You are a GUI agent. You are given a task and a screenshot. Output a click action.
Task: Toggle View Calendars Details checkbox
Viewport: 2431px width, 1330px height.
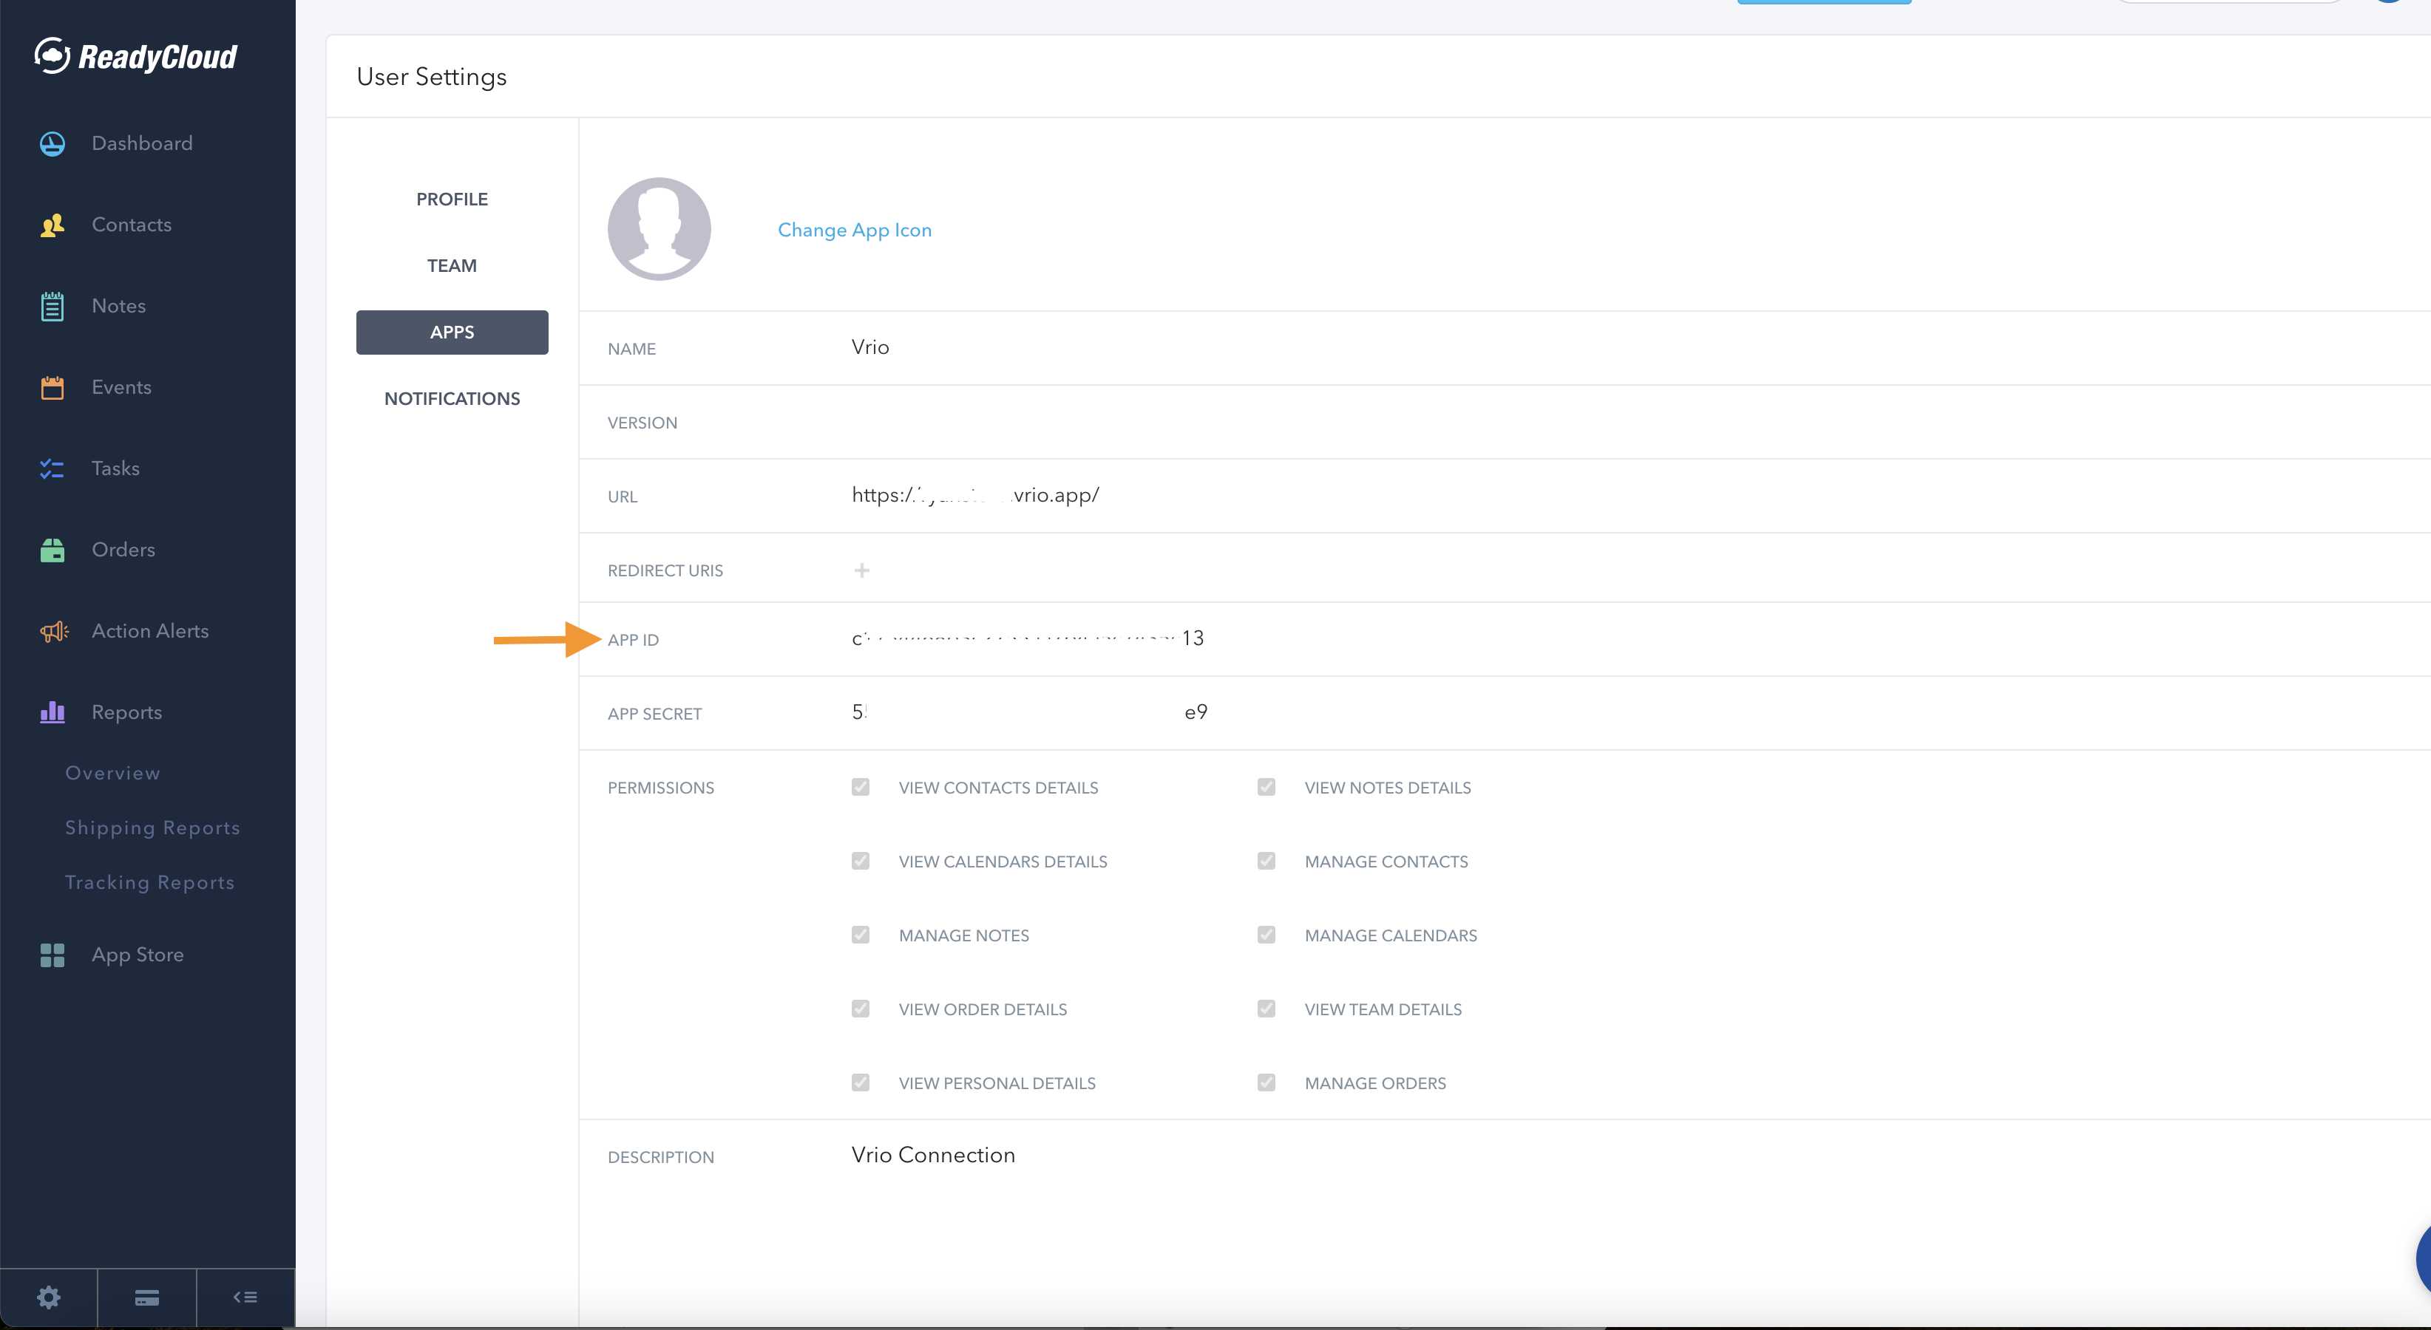click(x=861, y=860)
